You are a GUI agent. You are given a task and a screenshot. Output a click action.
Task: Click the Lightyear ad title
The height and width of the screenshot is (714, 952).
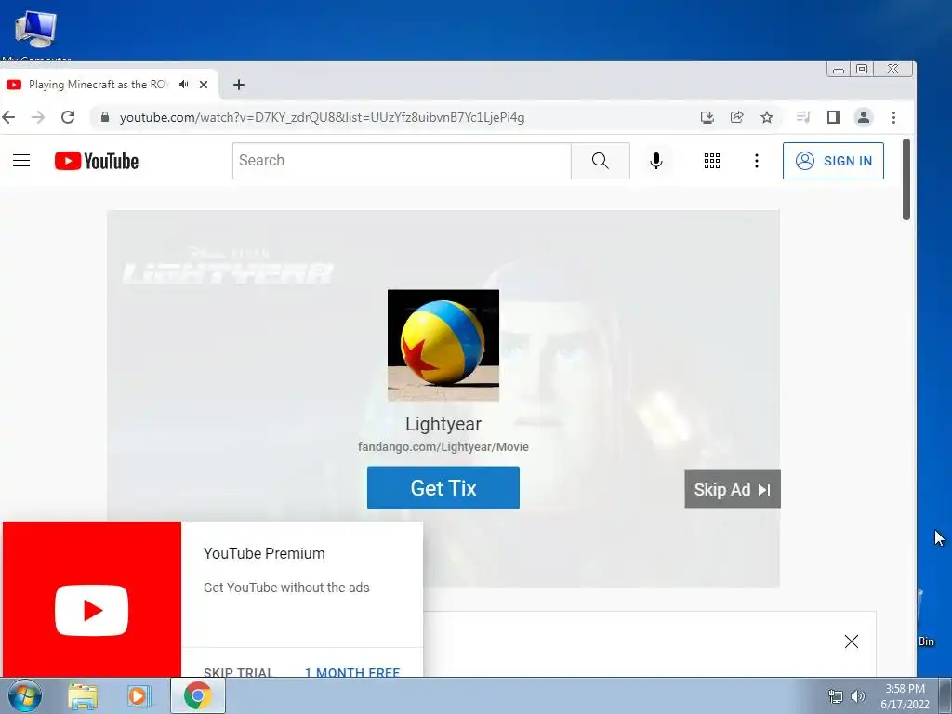[x=443, y=424]
